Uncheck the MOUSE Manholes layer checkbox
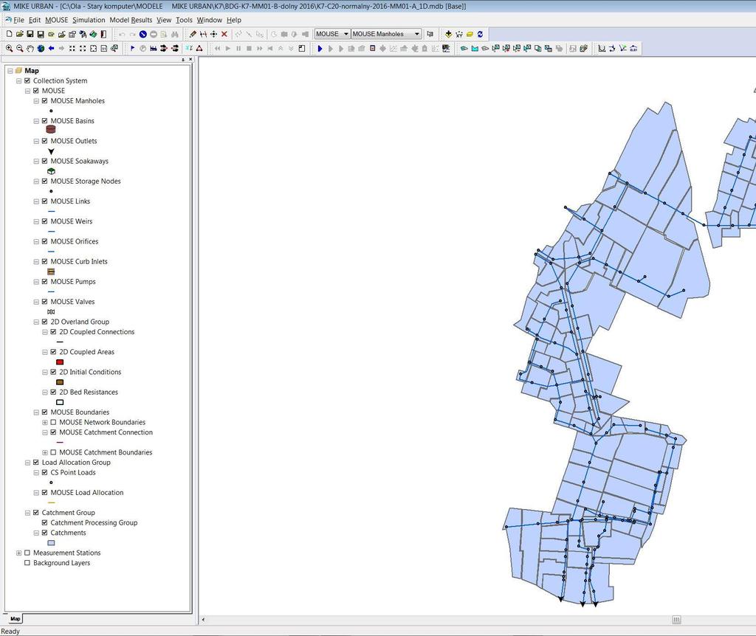This screenshot has width=756, height=636. tap(45, 100)
